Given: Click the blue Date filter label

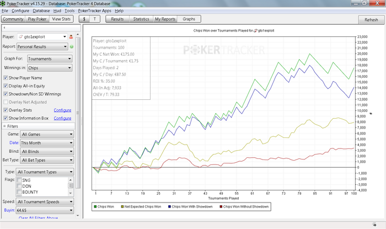Looking at the screenshot, I should [14, 142].
